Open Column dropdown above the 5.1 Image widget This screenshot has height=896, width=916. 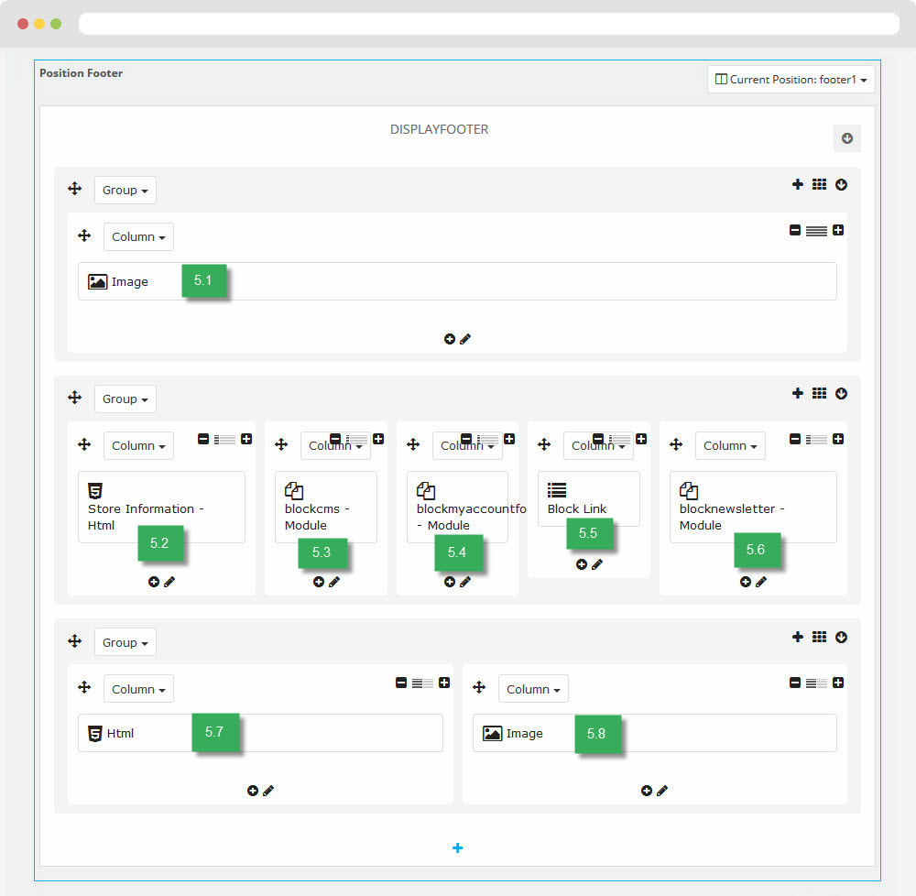tap(138, 236)
